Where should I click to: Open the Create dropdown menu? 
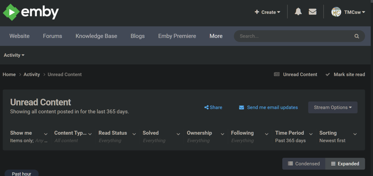click(x=267, y=12)
